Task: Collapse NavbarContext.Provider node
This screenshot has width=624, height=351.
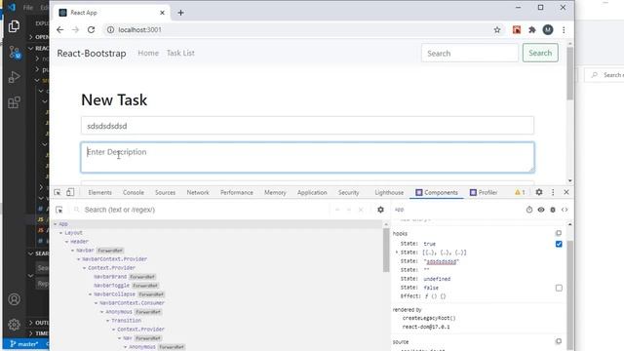Action: point(78,259)
